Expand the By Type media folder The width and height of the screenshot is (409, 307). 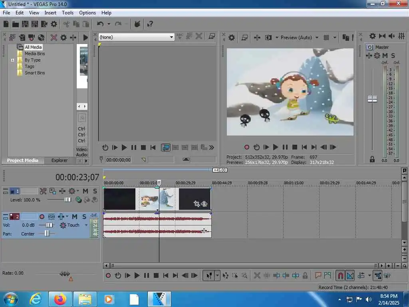pos(12,60)
